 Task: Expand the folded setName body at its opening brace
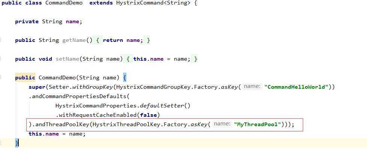(128, 59)
